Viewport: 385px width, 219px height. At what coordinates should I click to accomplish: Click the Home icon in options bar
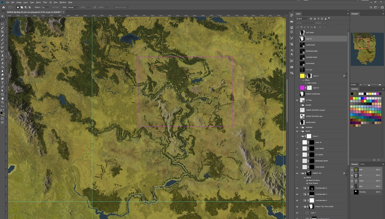point(3,8)
